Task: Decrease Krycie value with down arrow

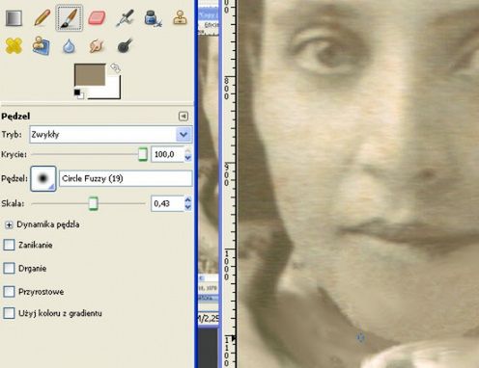Action: point(188,158)
